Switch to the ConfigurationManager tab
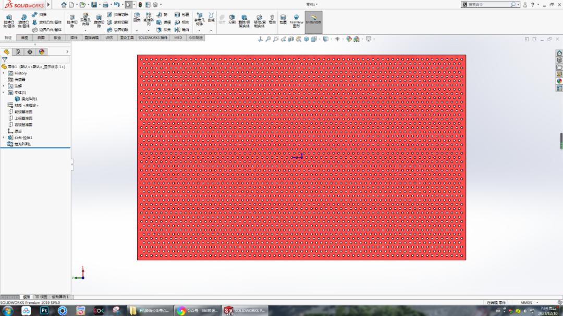 click(30, 52)
